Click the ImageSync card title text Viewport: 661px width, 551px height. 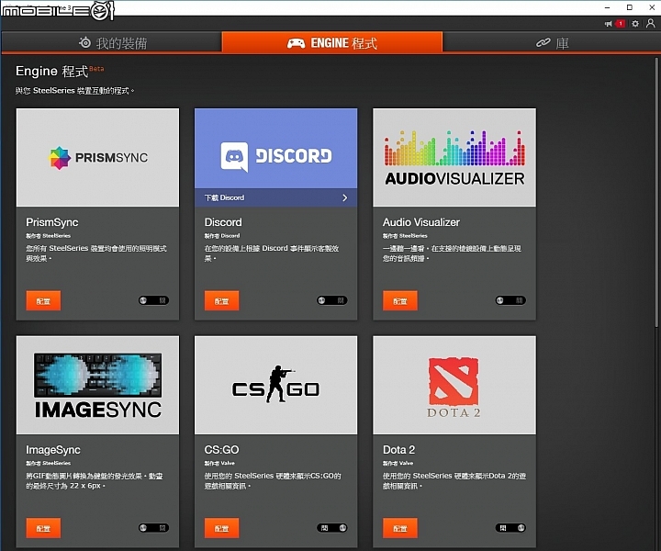tap(53, 450)
